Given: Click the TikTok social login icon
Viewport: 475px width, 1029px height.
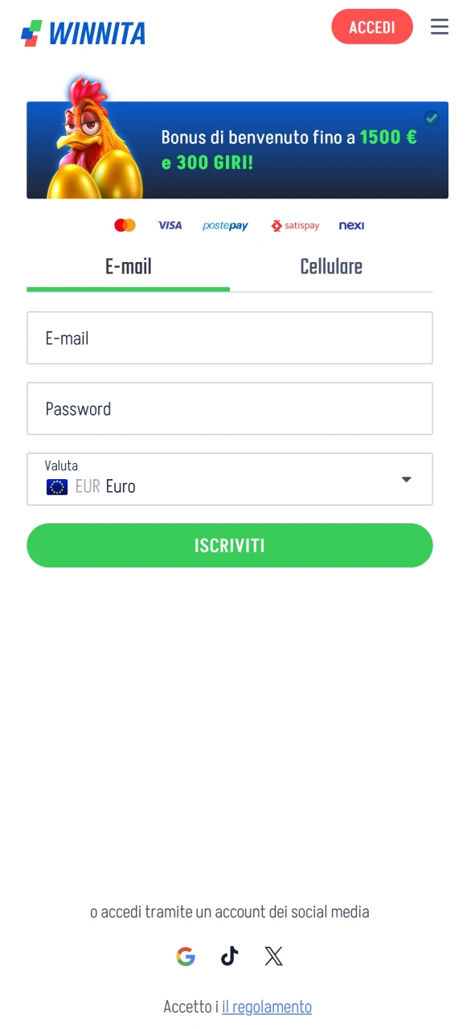Looking at the screenshot, I should [229, 956].
